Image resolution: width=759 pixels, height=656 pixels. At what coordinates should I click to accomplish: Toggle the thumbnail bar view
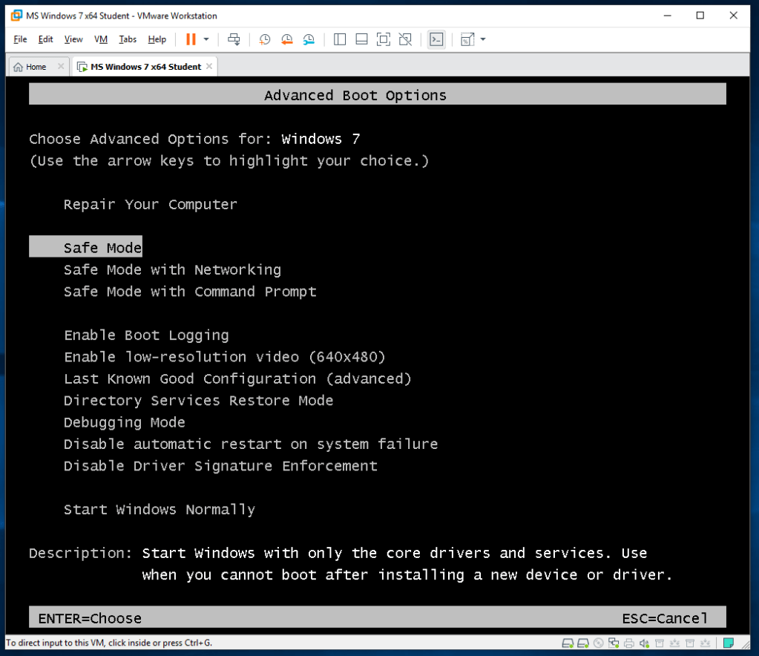click(361, 39)
